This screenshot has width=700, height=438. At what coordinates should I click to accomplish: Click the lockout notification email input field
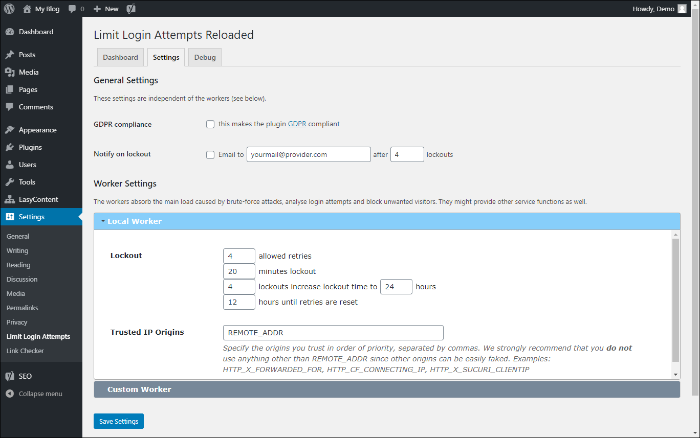309,154
